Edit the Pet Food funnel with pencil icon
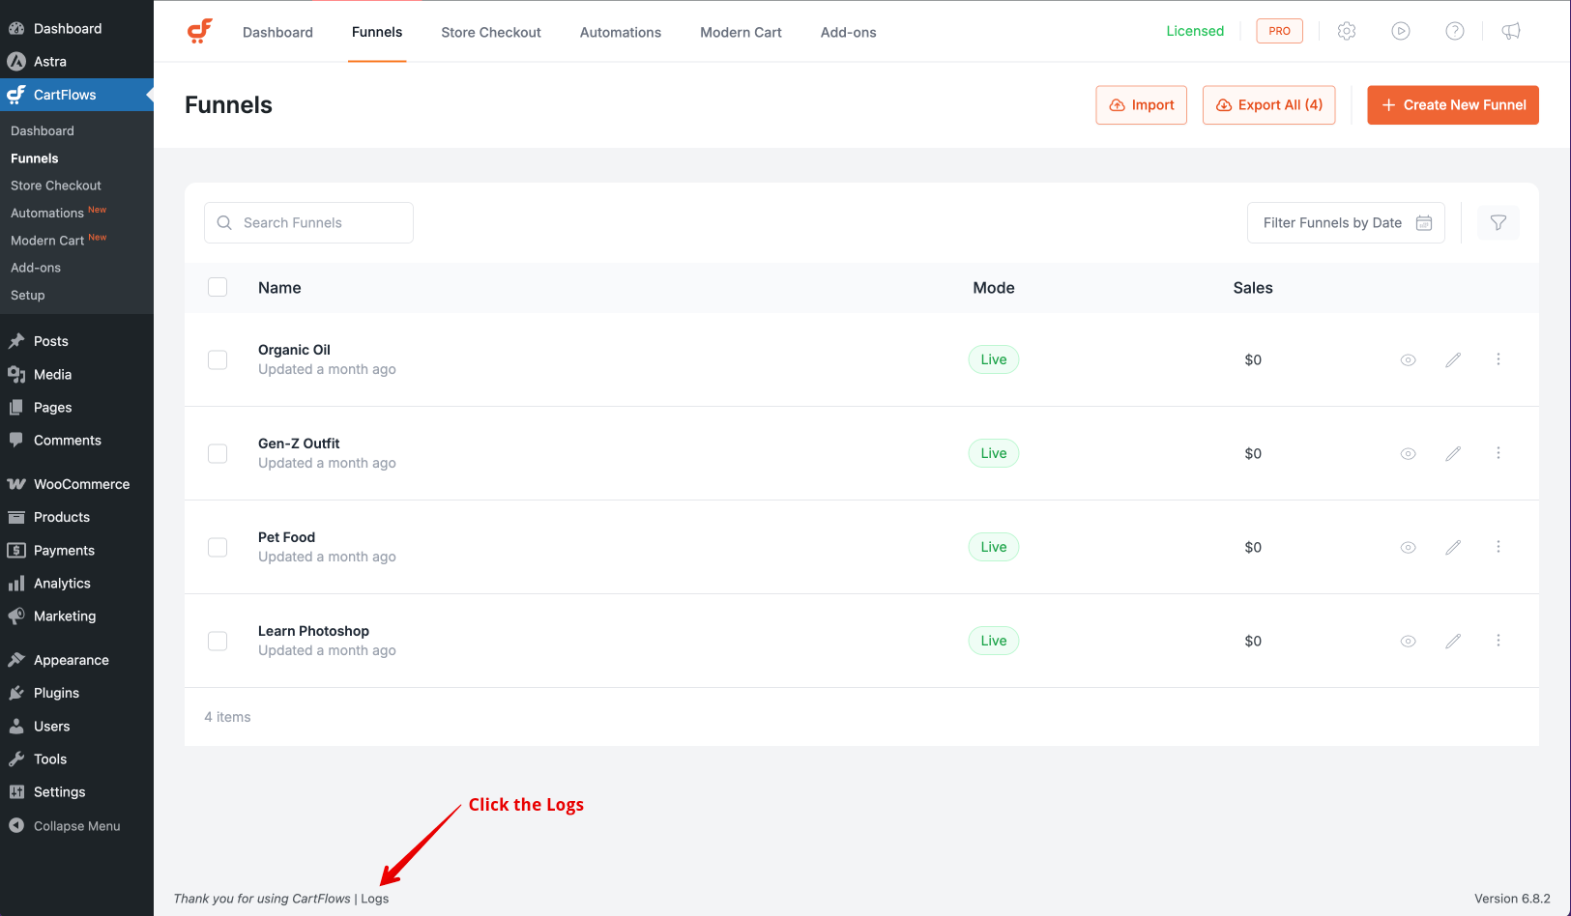 click(1453, 547)
